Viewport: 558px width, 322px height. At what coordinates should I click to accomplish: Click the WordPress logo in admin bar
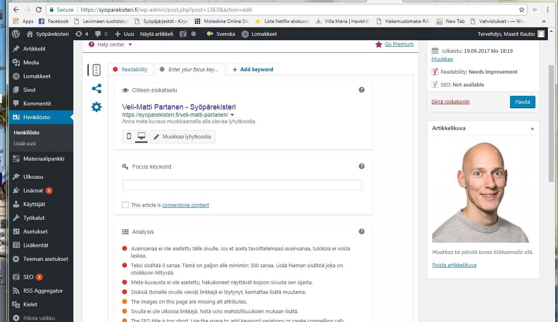pyautogui.click(x=16, y=34)
